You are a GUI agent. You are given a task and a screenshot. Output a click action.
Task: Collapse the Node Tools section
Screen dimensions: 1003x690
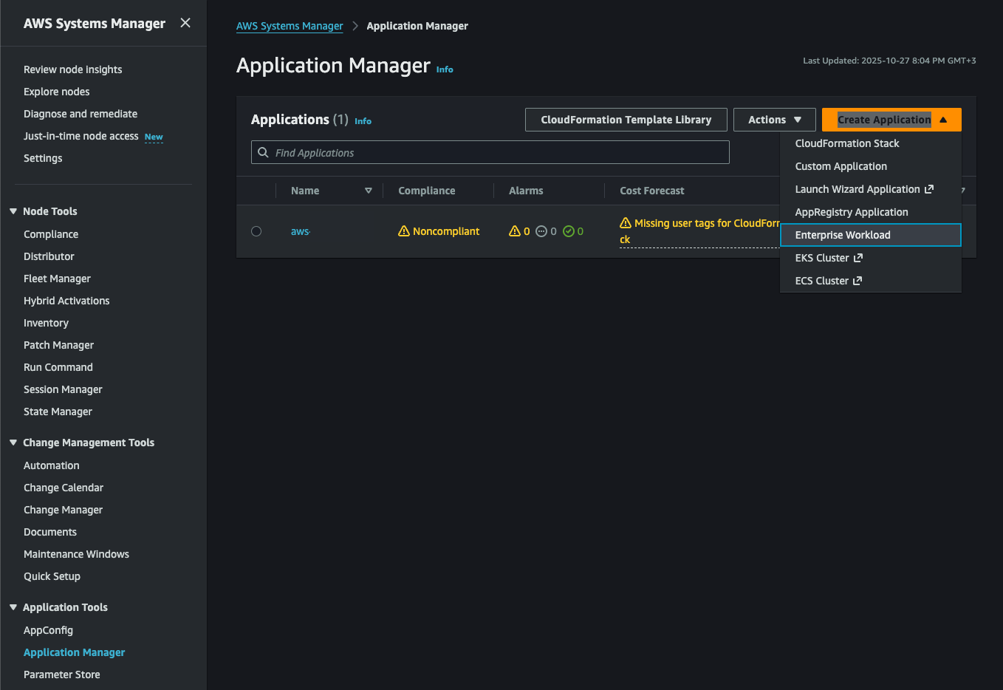(13, 211)
